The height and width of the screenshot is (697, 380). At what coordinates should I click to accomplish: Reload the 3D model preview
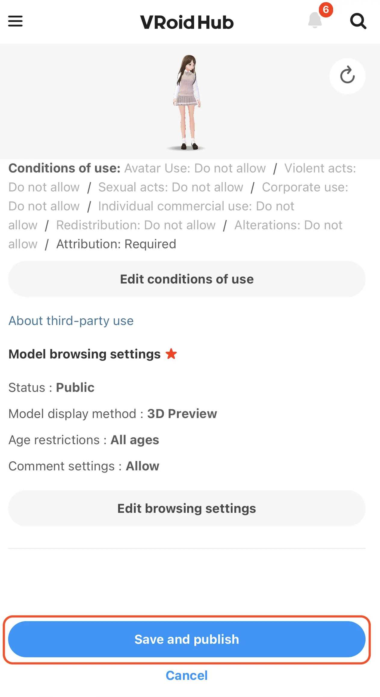347,76
